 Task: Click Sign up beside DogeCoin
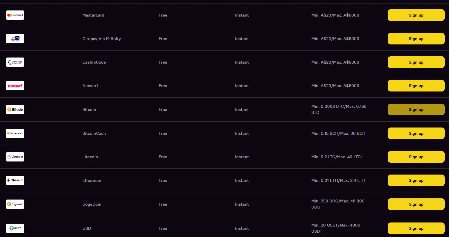[416, 204]
